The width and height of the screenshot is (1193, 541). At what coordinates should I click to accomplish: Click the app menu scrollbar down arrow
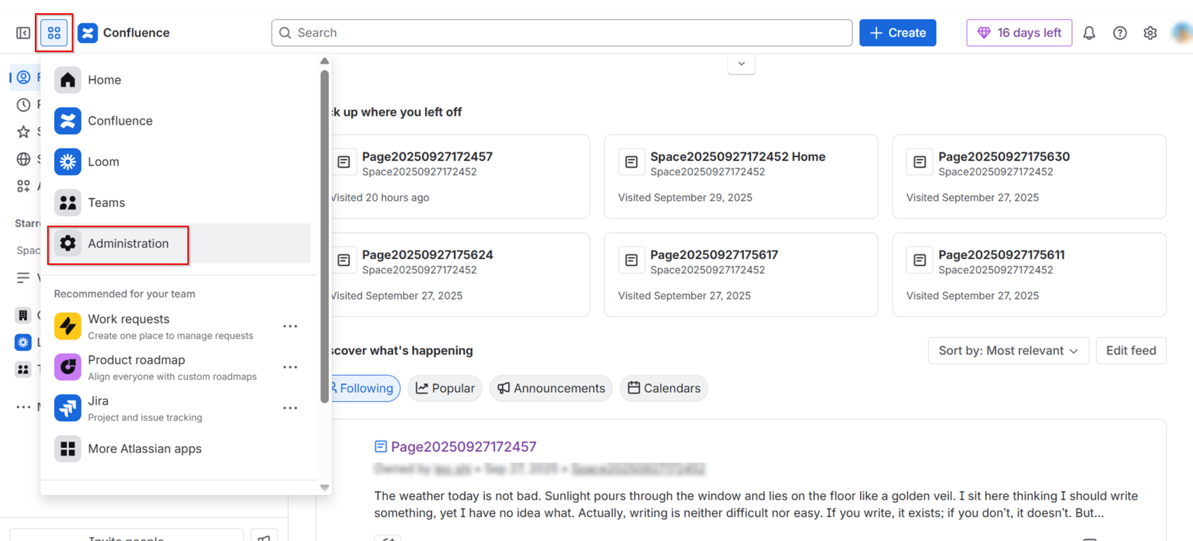[x=325, y=488]
